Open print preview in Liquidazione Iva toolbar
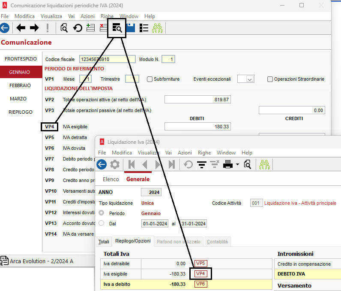 pyautogui.click(x=247, y=164)
